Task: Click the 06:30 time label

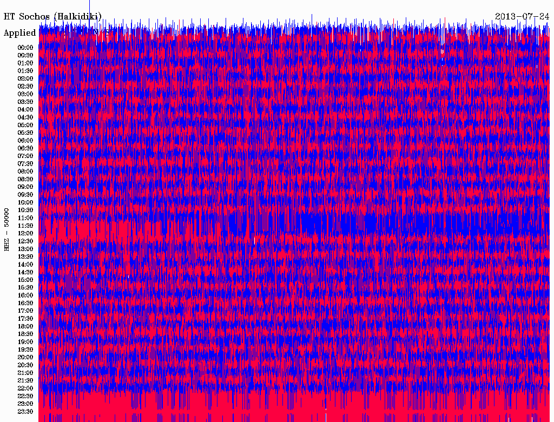Action: (25, 148)
